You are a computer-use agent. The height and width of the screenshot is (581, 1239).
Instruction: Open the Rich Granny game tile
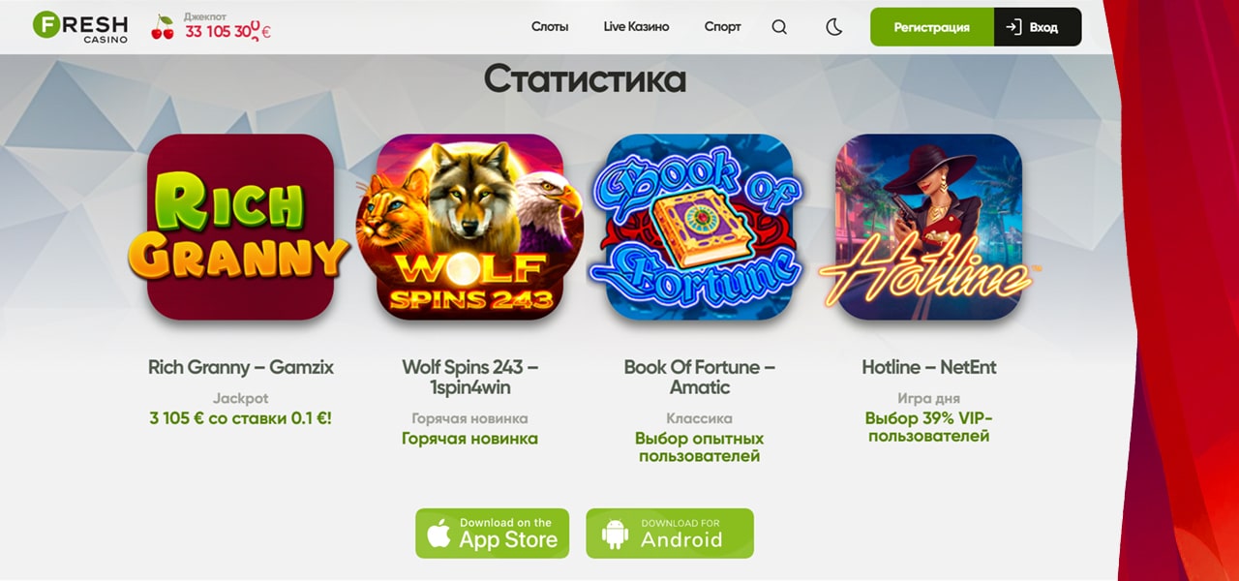pos(240,228)
